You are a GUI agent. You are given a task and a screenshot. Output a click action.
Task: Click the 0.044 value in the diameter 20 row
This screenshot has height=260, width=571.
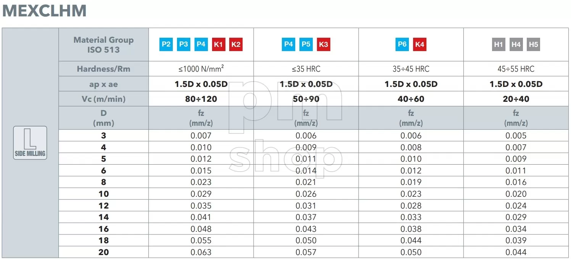coord(516,252)
